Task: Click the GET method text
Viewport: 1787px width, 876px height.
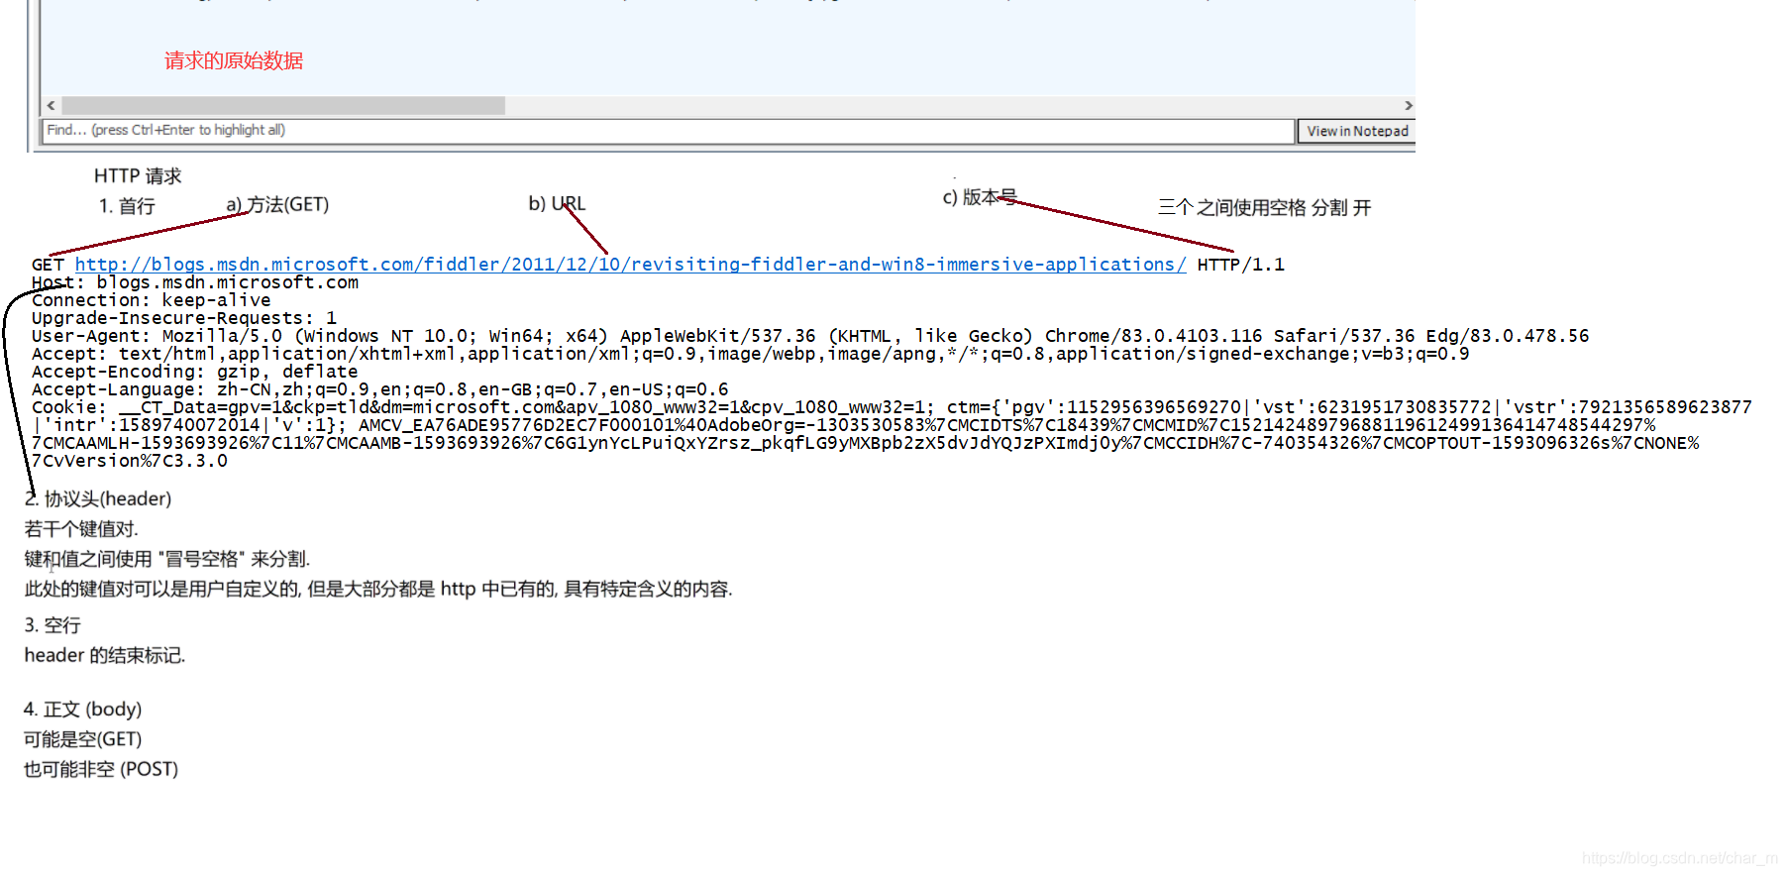Action: point(48,265)
